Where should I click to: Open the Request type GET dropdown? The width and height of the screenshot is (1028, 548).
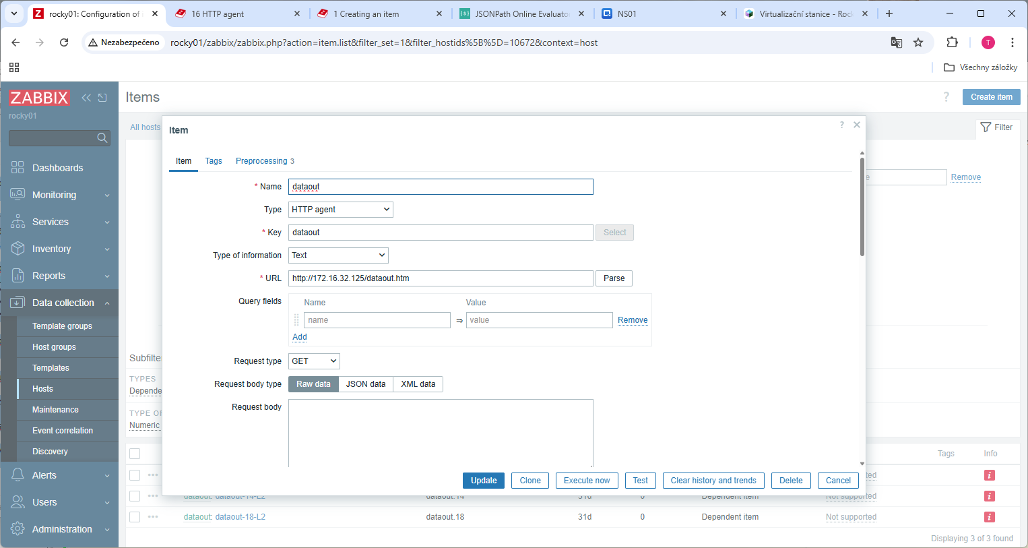pos(314,361)
